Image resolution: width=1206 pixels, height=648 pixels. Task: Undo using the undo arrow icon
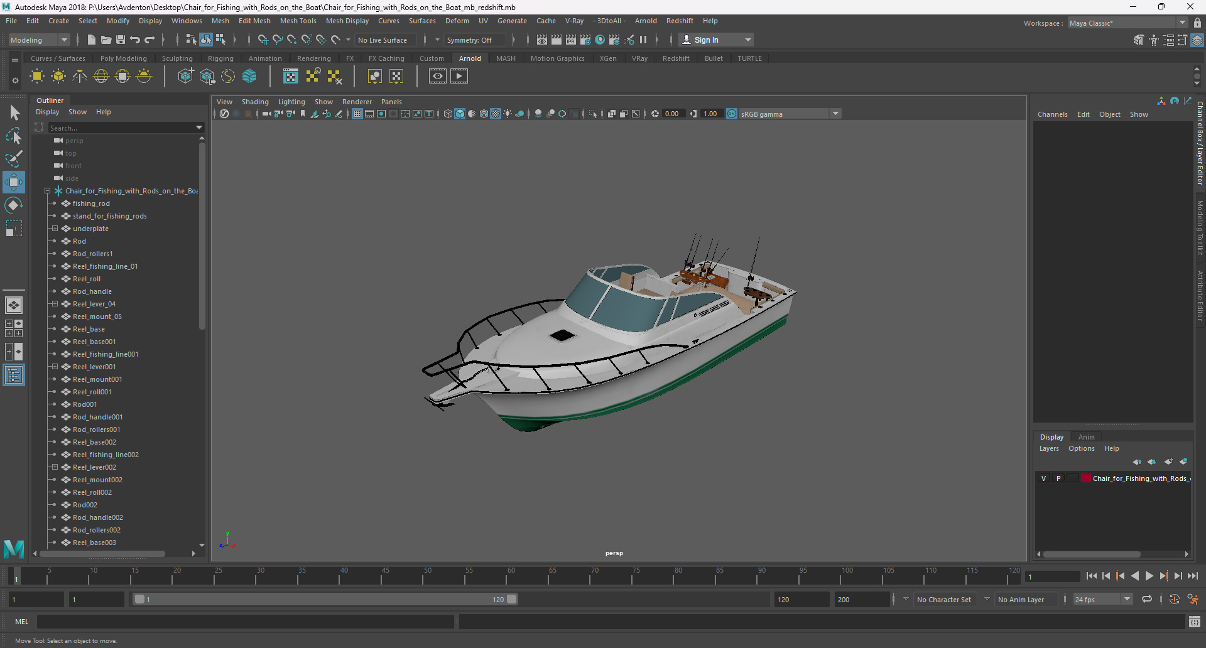[x=135, y=40]
